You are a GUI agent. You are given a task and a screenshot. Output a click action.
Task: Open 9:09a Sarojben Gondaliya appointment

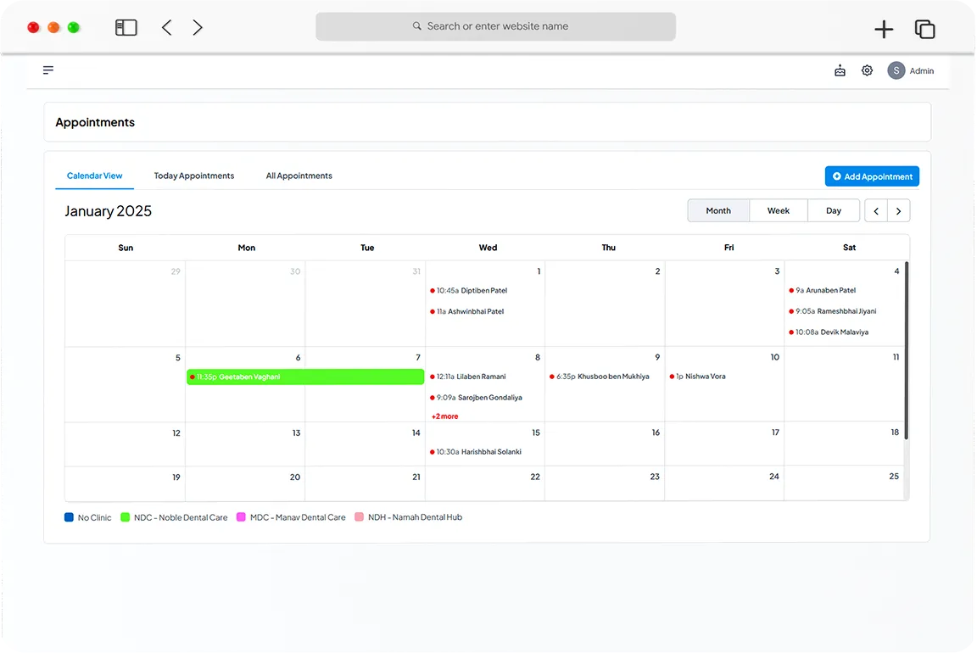click(x=476, y=398)
